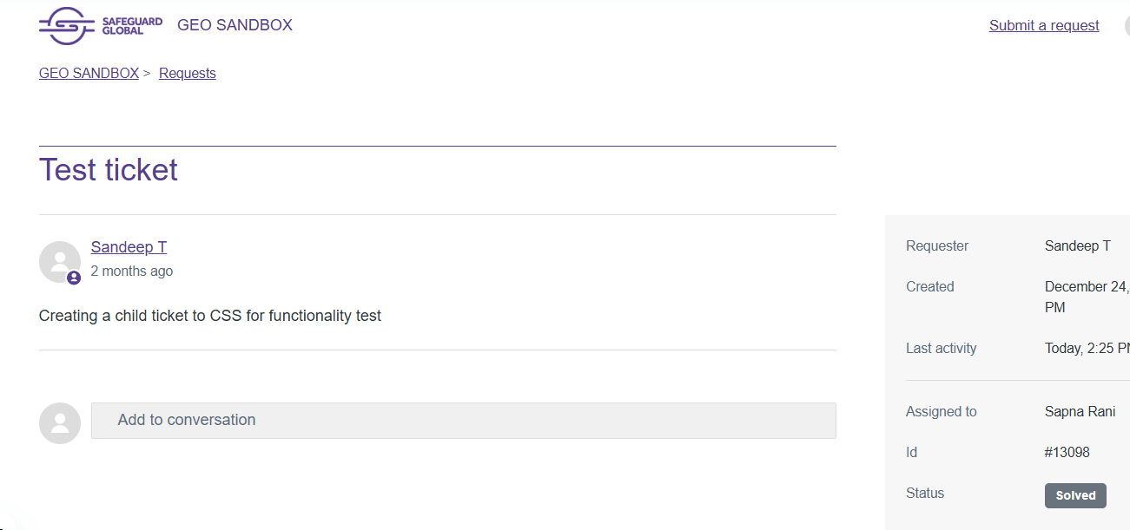
Task: Open the Submit a request link
Action: pos(1044,25)
